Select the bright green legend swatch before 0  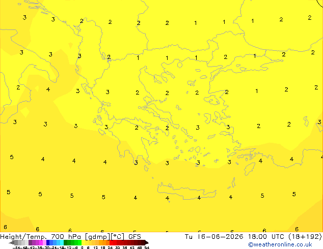pos(79,242)
